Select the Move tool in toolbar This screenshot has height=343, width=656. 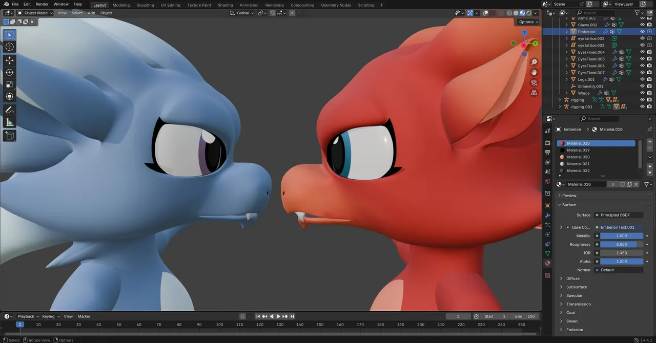[x=10, y=60]
